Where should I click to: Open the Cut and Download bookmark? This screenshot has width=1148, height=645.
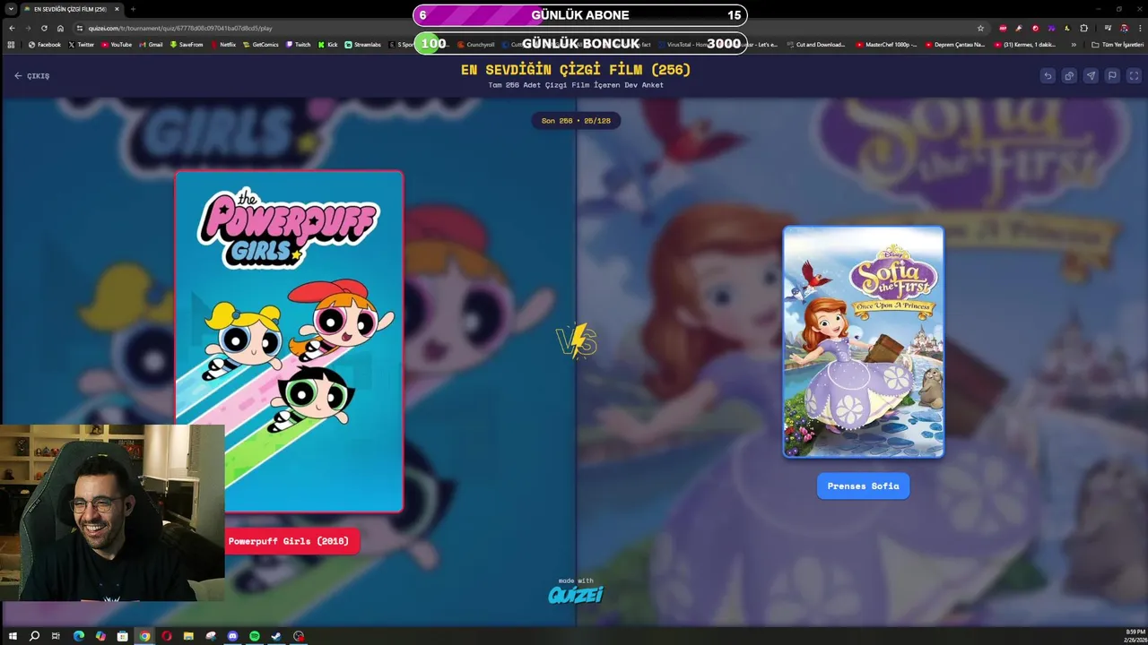point(816,44)
